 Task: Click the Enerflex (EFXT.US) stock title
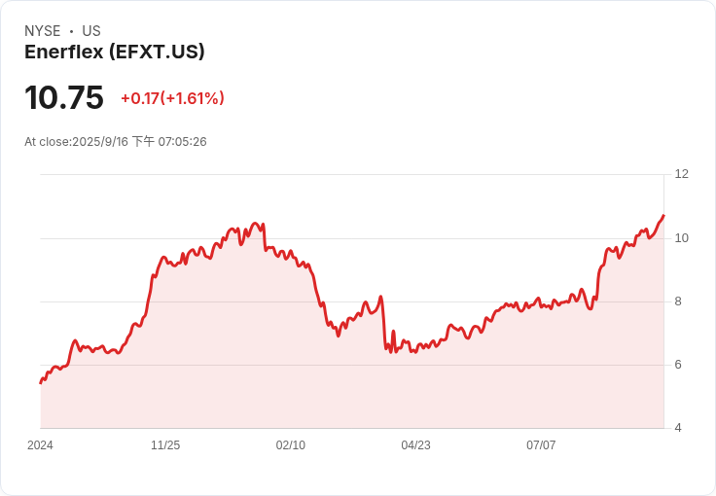tap(115, 53)
